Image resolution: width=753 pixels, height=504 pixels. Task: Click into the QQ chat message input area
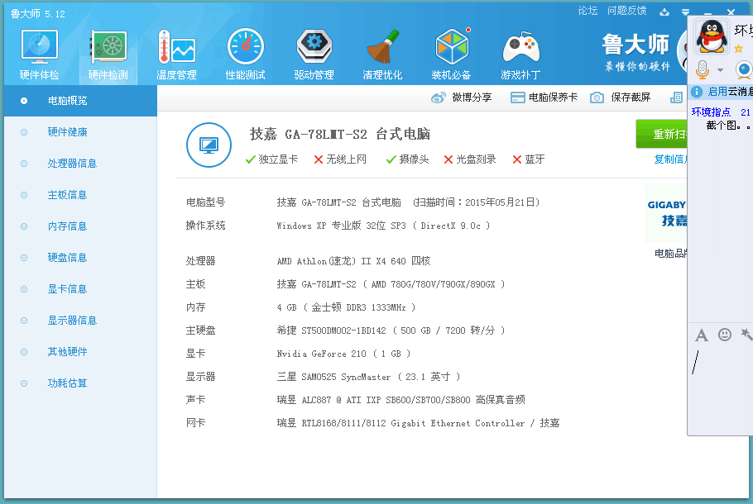pyautogui.click(x=721, y=388)
